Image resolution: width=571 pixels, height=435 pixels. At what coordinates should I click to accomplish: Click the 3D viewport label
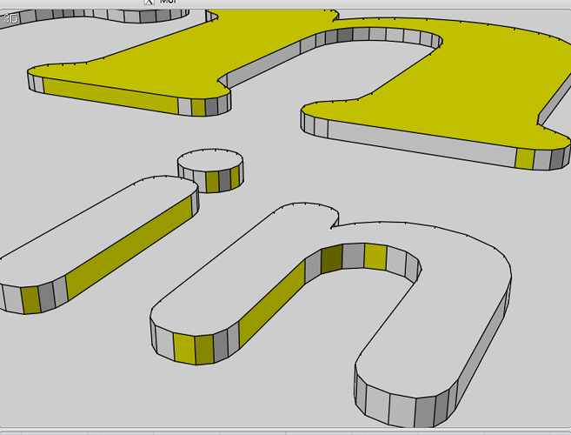(10, 18)
